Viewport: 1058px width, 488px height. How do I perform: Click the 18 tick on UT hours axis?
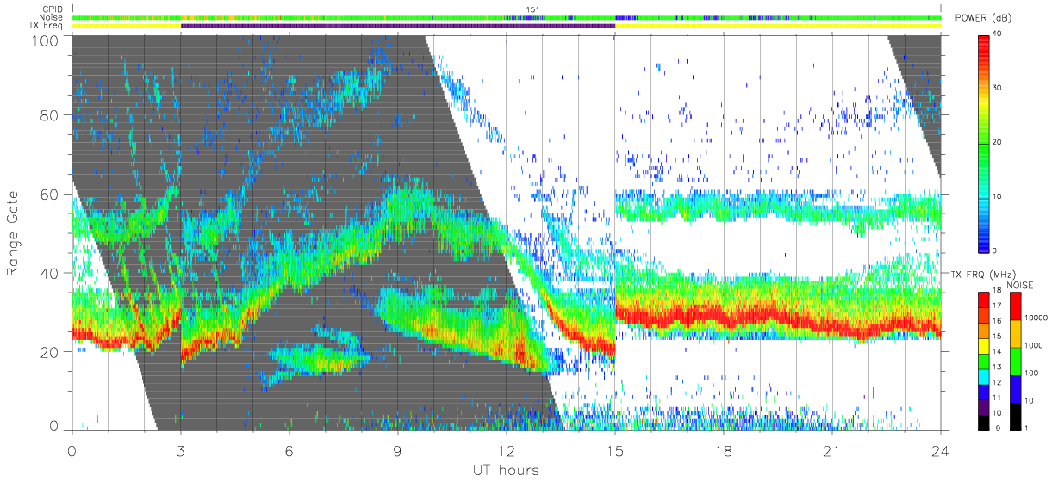pos(723,450)
